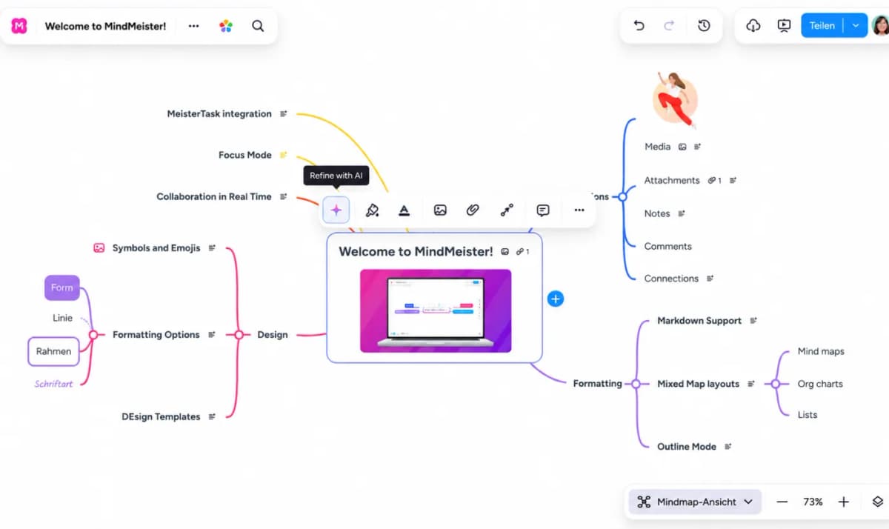Select the Design topic
Screen dimensions: 889x529
point(273,335)
